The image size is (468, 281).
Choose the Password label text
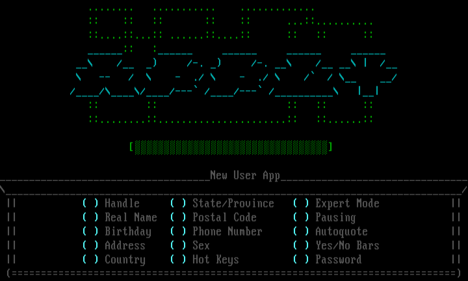[338, 259]
